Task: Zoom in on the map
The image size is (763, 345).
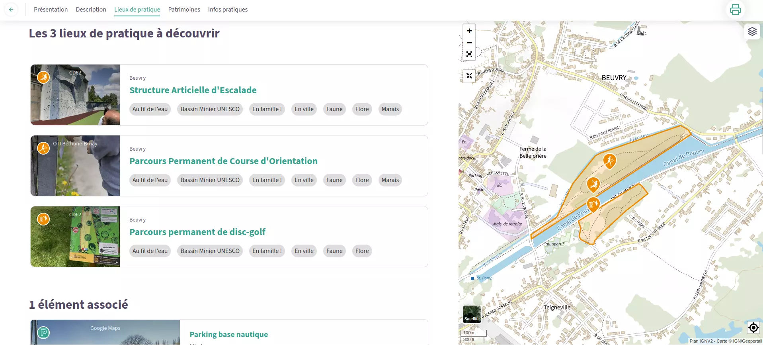Action: [469, 31]
